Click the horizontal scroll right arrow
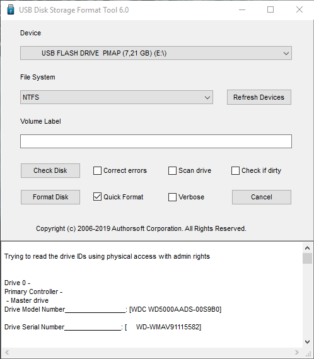The width and height of the screenshot is (314, 359). tap(297, 352)
